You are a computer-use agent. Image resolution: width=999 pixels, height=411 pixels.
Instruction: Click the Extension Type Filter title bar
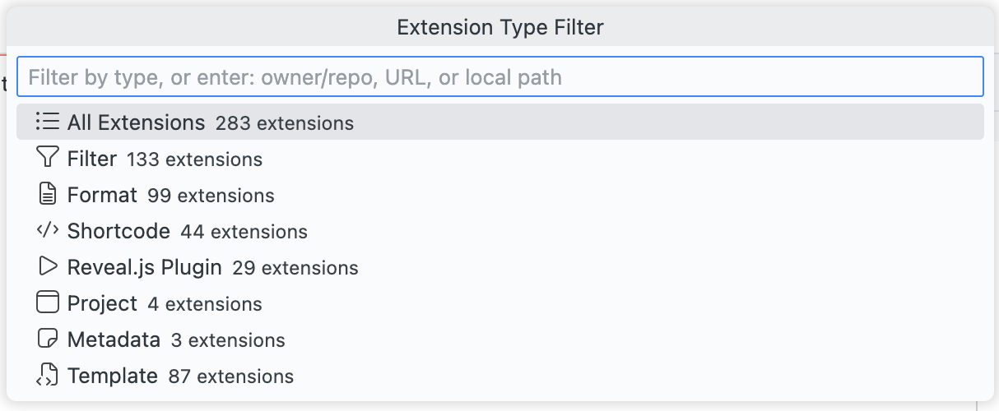[499, 27]
